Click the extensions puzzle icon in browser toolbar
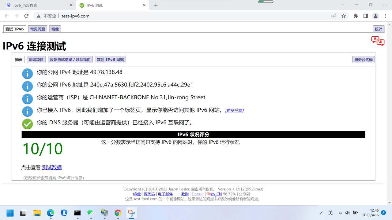Viewport: 392px width, 220px height. coord(356,16)
